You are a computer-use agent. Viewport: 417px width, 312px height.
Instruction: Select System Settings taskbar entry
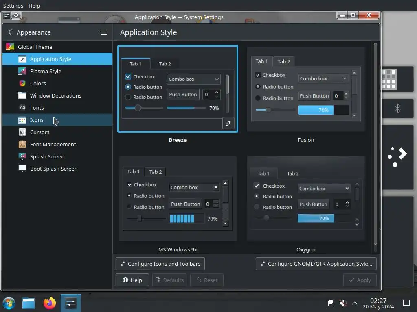tap(71, 303)
